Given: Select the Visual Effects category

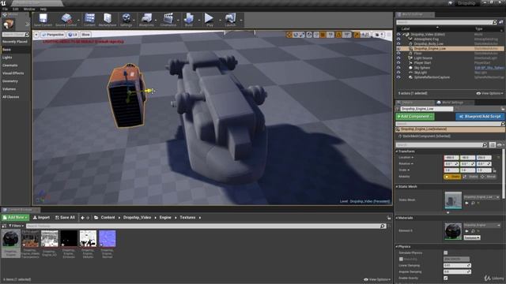Looking at the screenshot, I should [x=13, y=73].
